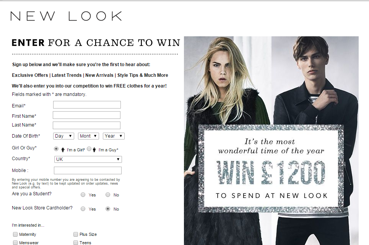
Task: Open the Country dropdown showing UK
Action: point(88,159)
